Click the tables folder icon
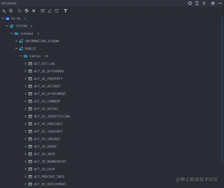224x188 pixels. point(26,56)
